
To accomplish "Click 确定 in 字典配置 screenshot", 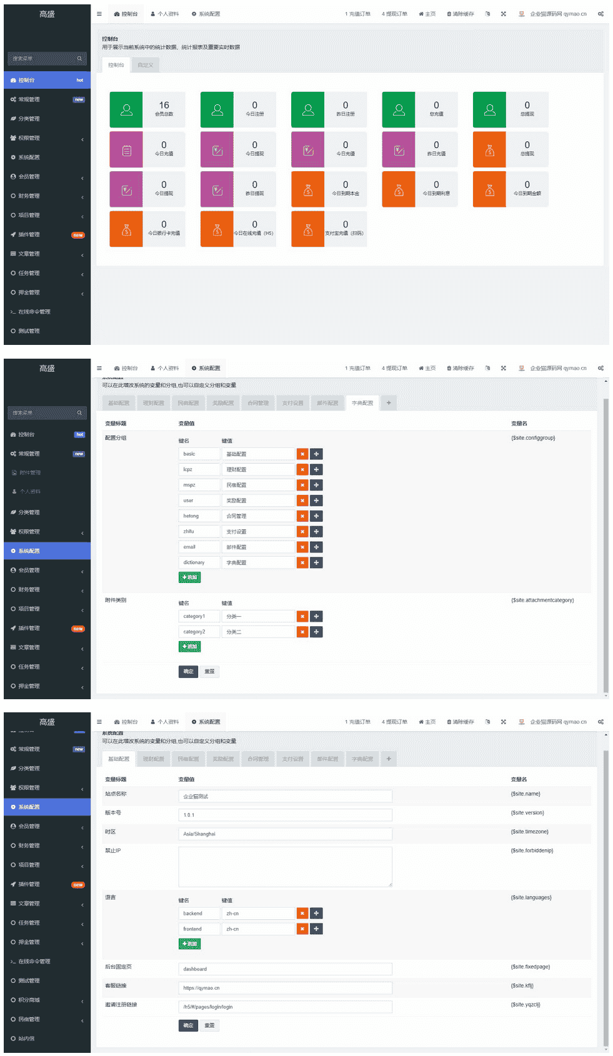I will pyautogui.click(x=188, y=672).
